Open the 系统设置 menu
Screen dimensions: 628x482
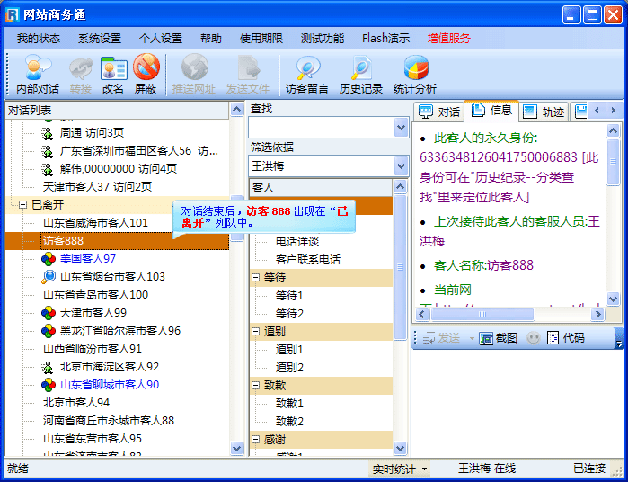pos(99,39)
